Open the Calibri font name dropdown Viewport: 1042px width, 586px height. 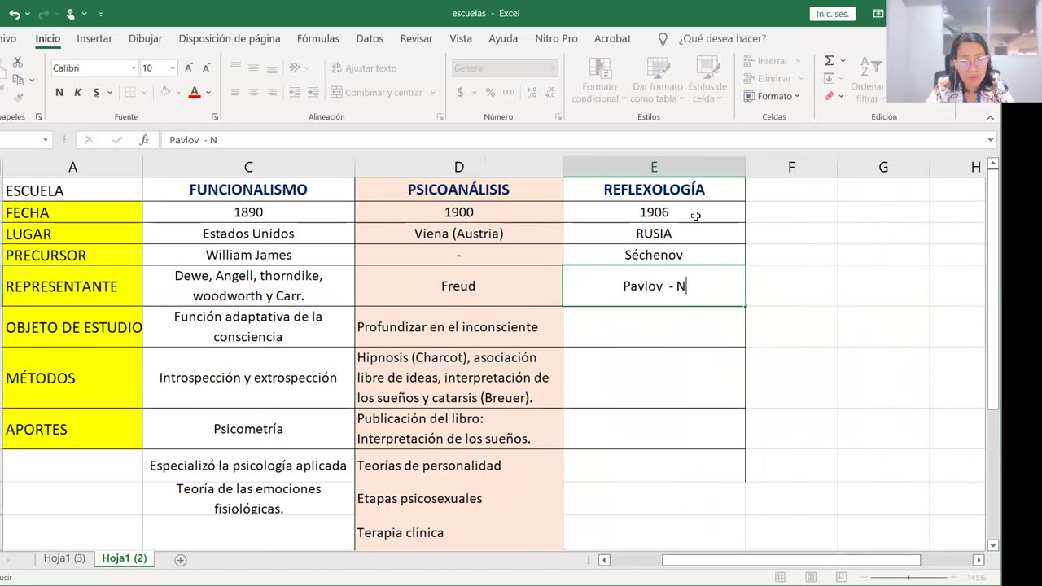(134, 68)
